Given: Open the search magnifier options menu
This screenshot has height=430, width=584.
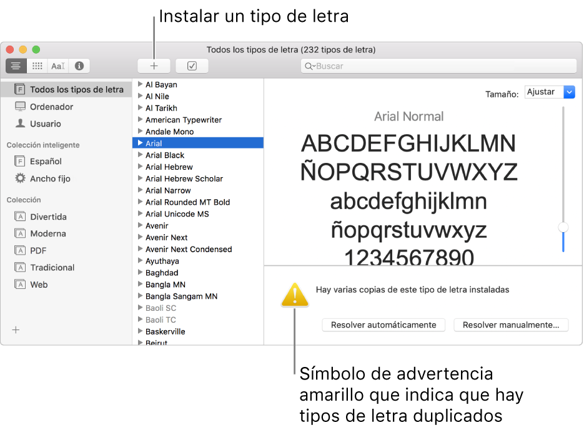Looking at the screenshot, I should pyautogui.click(x=310, y=66).
